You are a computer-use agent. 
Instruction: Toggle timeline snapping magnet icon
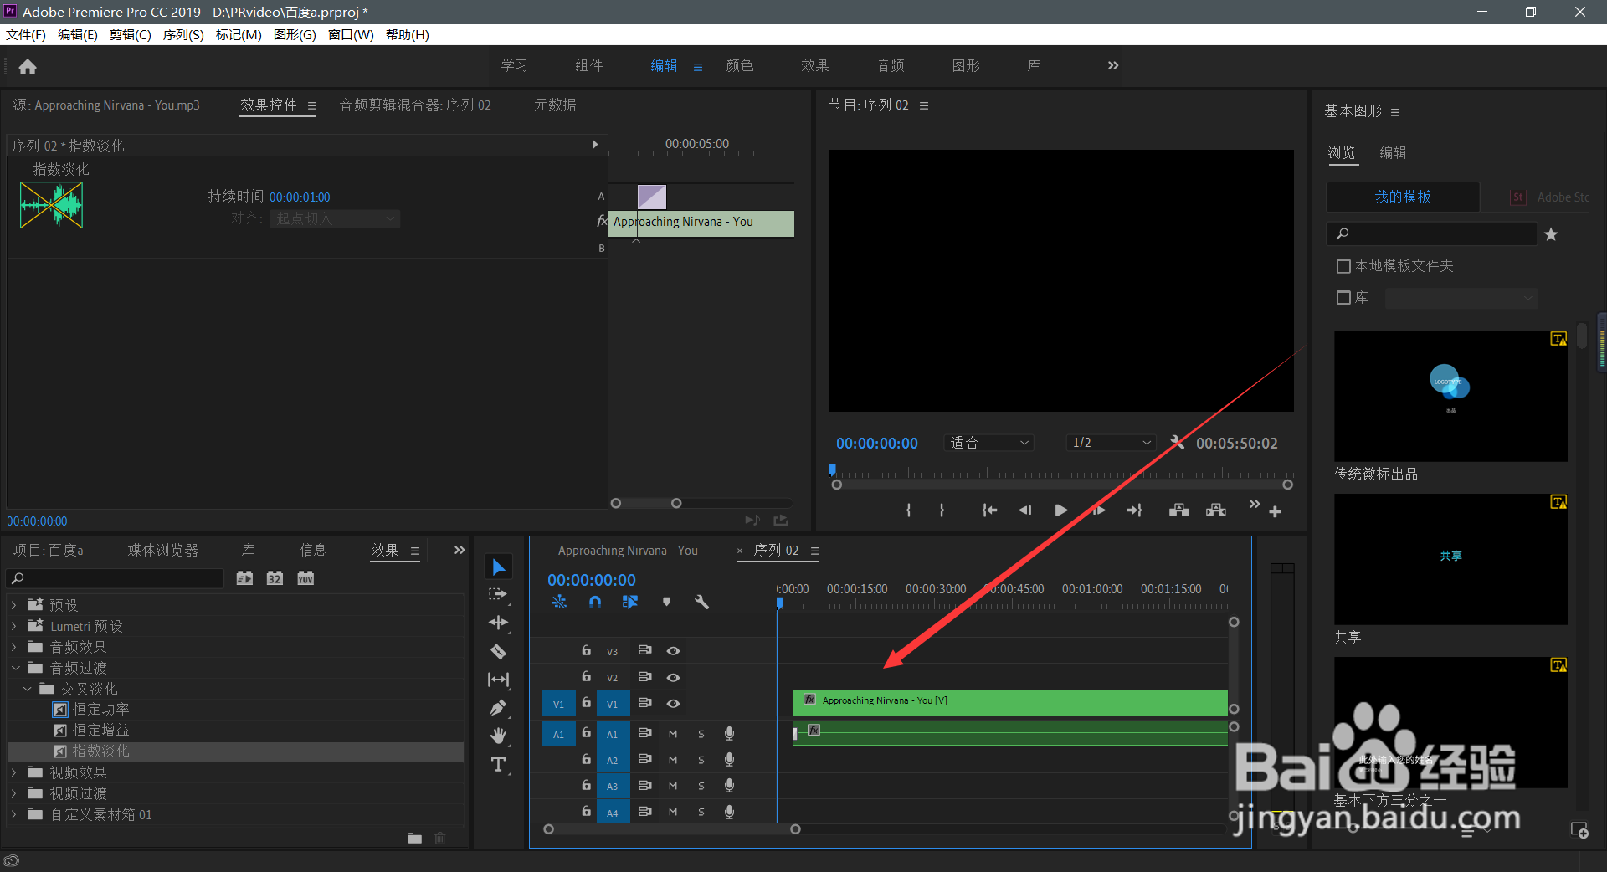coord(595,602)
